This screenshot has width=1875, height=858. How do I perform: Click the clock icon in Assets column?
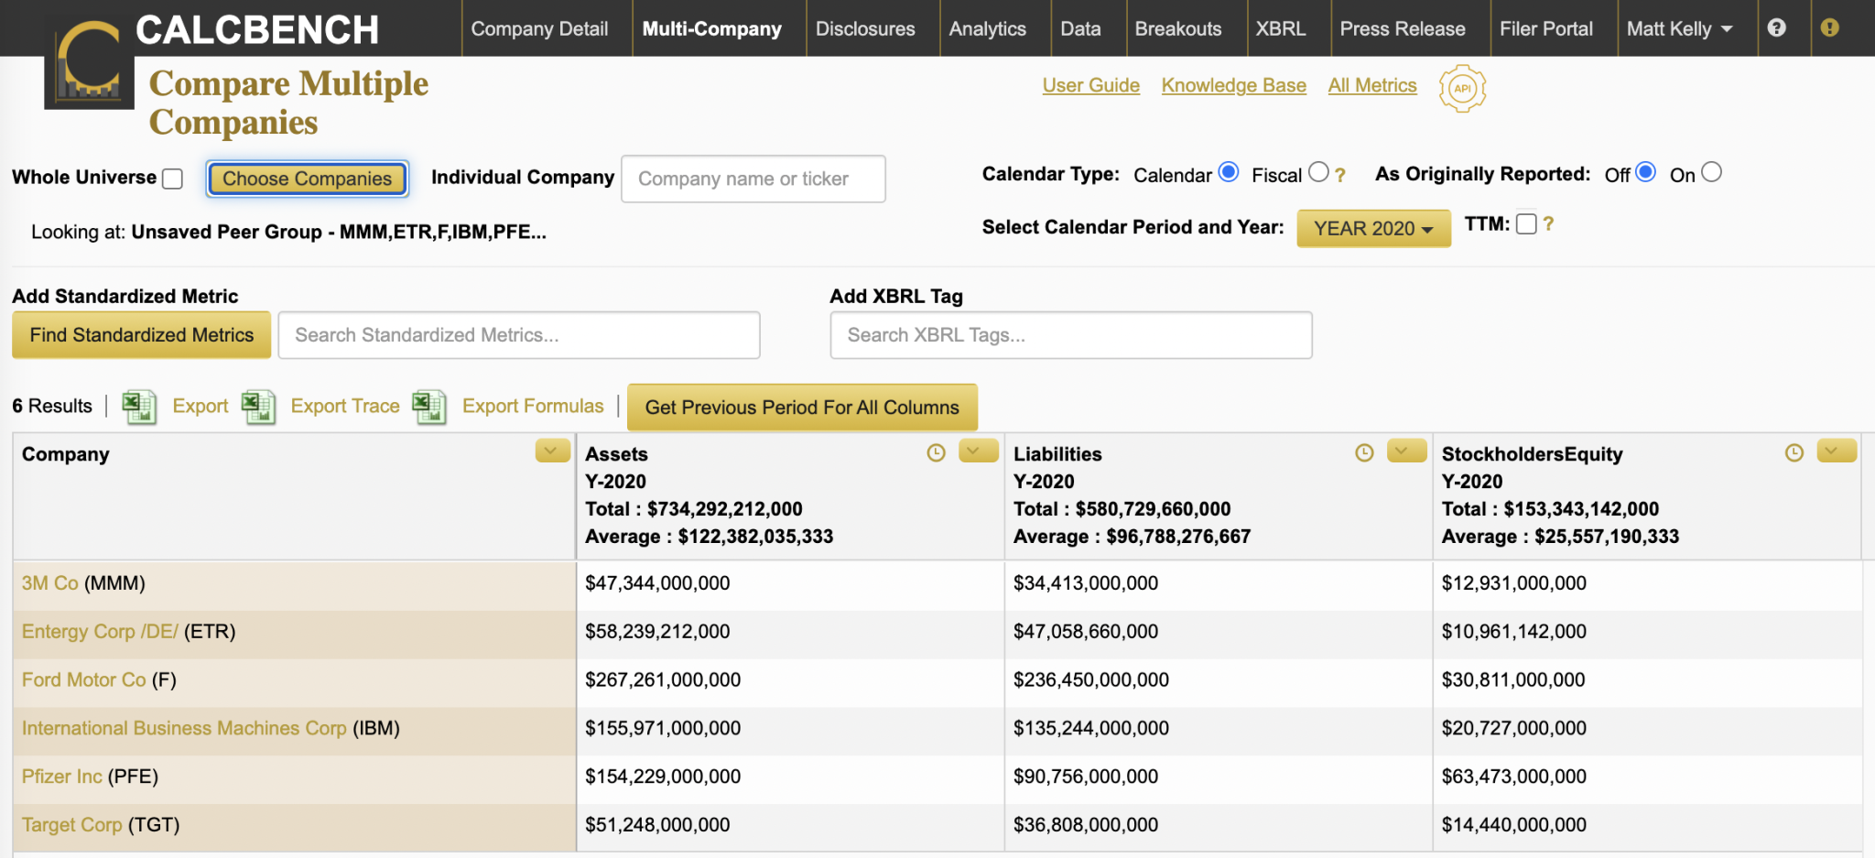pyautogui.click(x=936, y=452)
